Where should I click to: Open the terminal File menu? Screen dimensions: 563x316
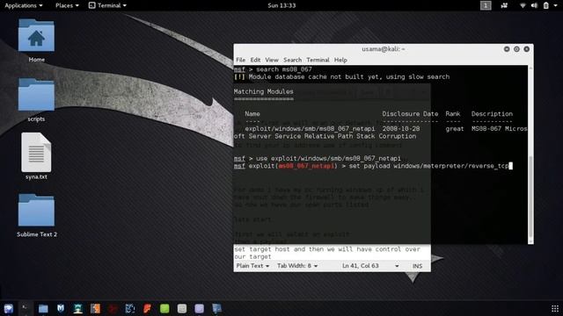pos(240,60)
